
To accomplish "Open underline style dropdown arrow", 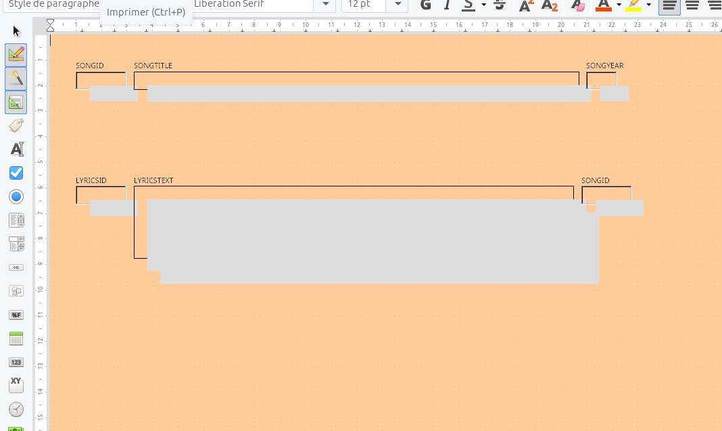I will pyautogui.click(x=483, y=5).
